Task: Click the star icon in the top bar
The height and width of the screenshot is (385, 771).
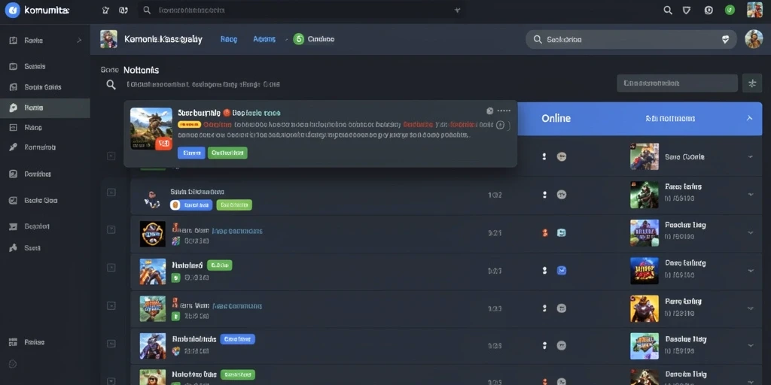Action: pyautogui.click(x=105, y=10)
